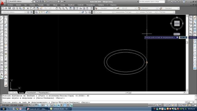Screen dimensions: 197x111
Task: Click the New drawing icon in standard toolbar
Action: [x=3, y=8]
